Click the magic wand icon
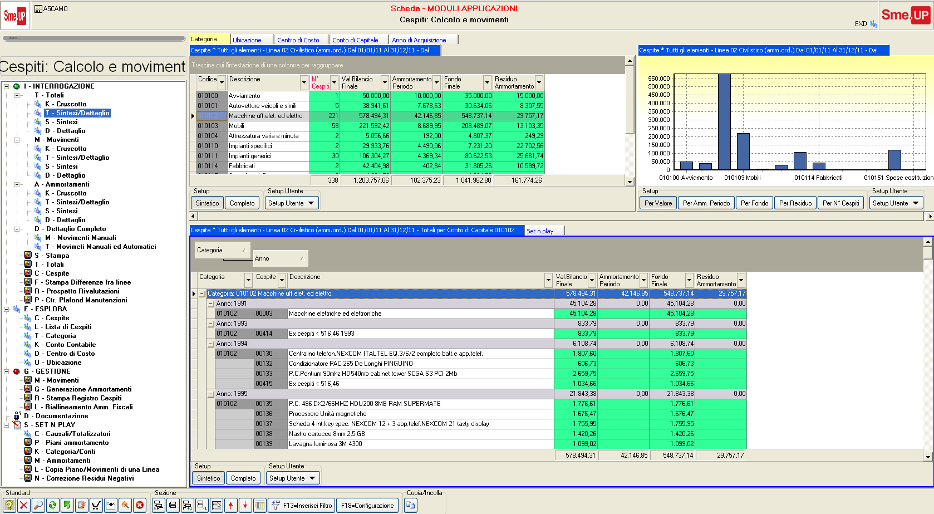 (x=125, y=505)
